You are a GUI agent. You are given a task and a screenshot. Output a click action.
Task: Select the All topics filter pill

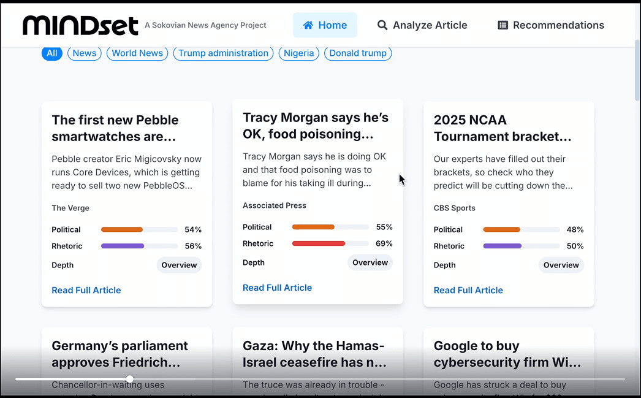51,53
